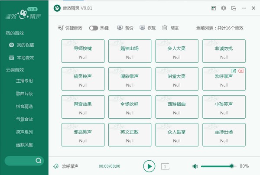Image resolution: width=260 pixels, height=175 pixels.
Task: Play the 非诚勿扰 sound card
Action: click(224, 51)
